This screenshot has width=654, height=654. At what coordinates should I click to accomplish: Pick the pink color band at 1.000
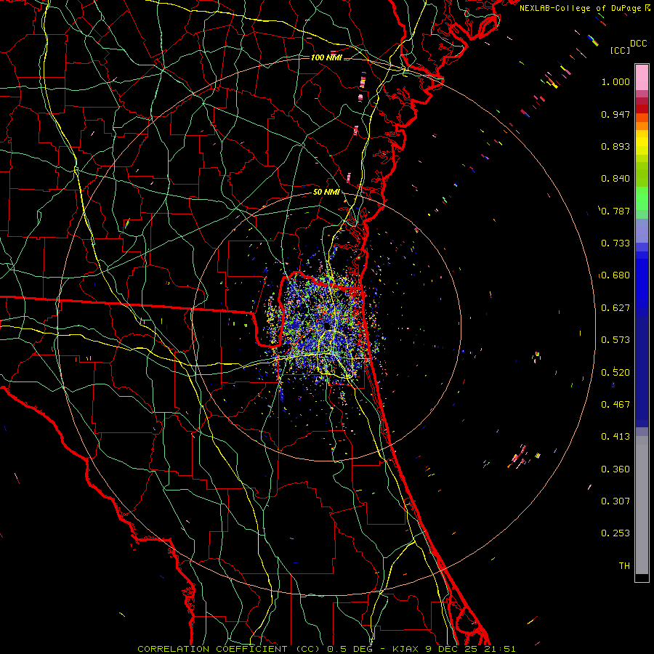[x=642, y=78]
